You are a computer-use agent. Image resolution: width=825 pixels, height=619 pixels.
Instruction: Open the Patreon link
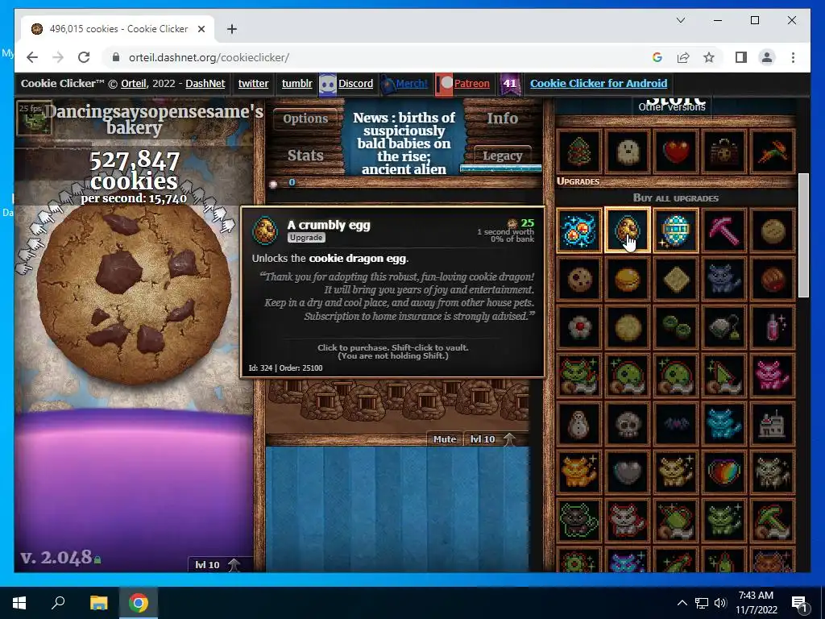tap(471, 84)
